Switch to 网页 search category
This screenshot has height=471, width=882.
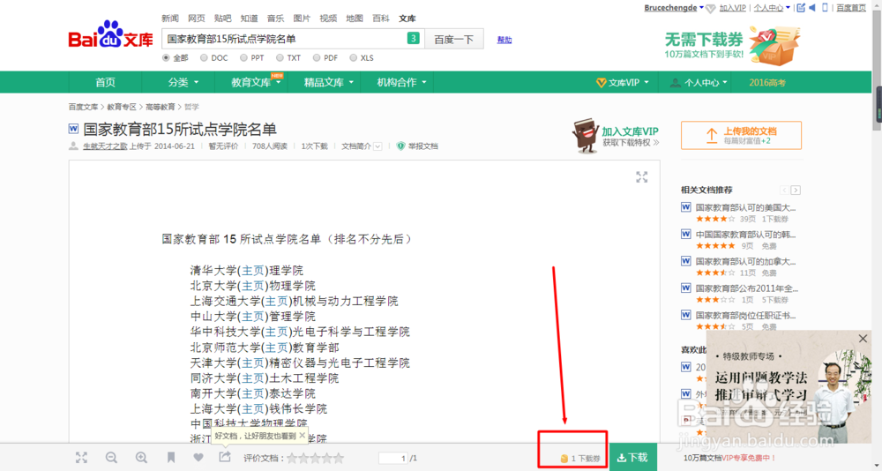pyautogui.click(x=197, y=19)
